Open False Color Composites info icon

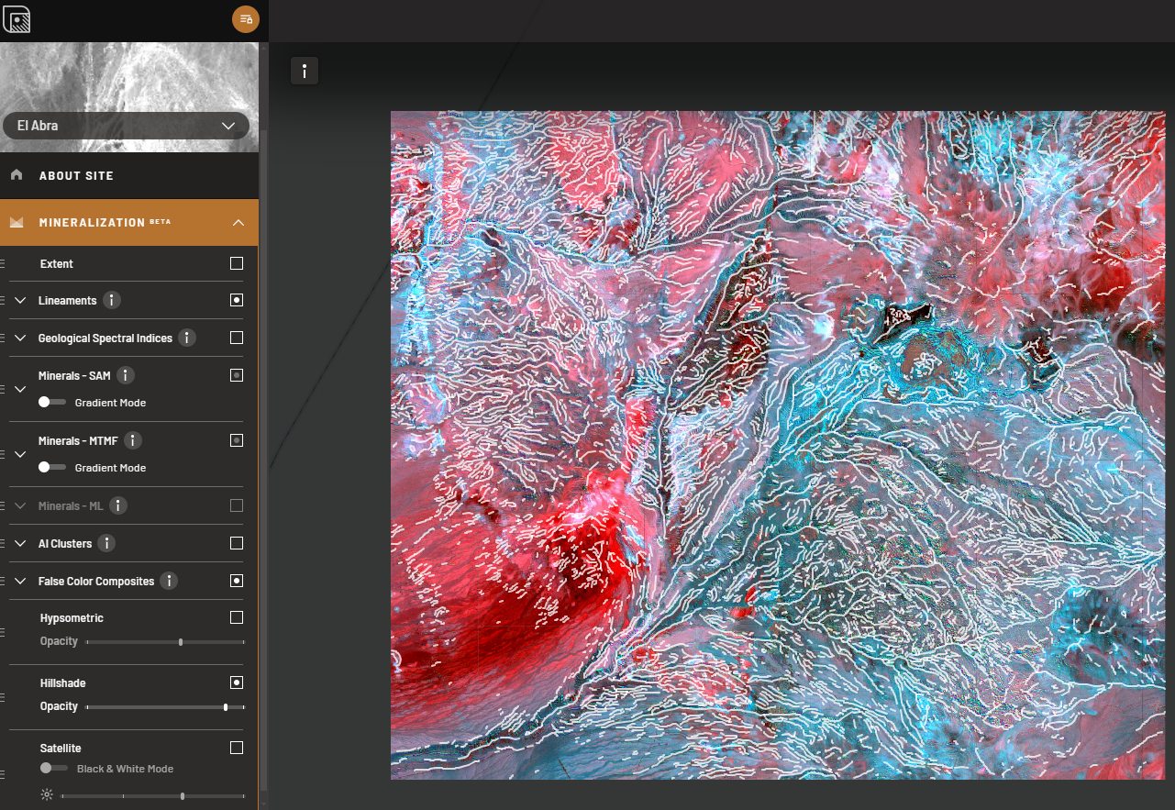169,581
